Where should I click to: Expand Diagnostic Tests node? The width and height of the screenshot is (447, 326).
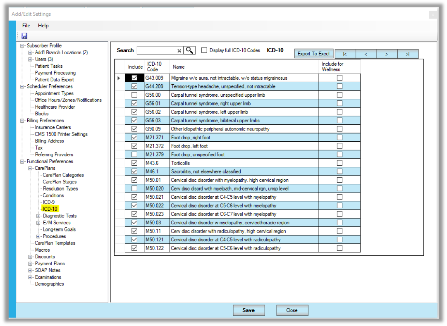(38, 216)
